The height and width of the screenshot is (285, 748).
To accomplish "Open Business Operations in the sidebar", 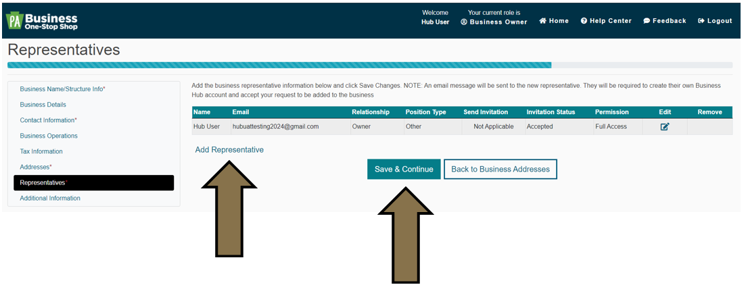I will (49, 136).
